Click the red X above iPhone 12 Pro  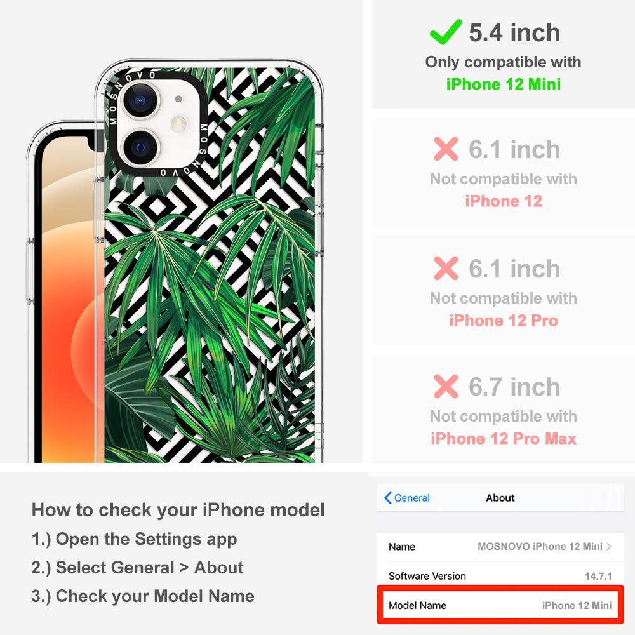coord(446,268)
